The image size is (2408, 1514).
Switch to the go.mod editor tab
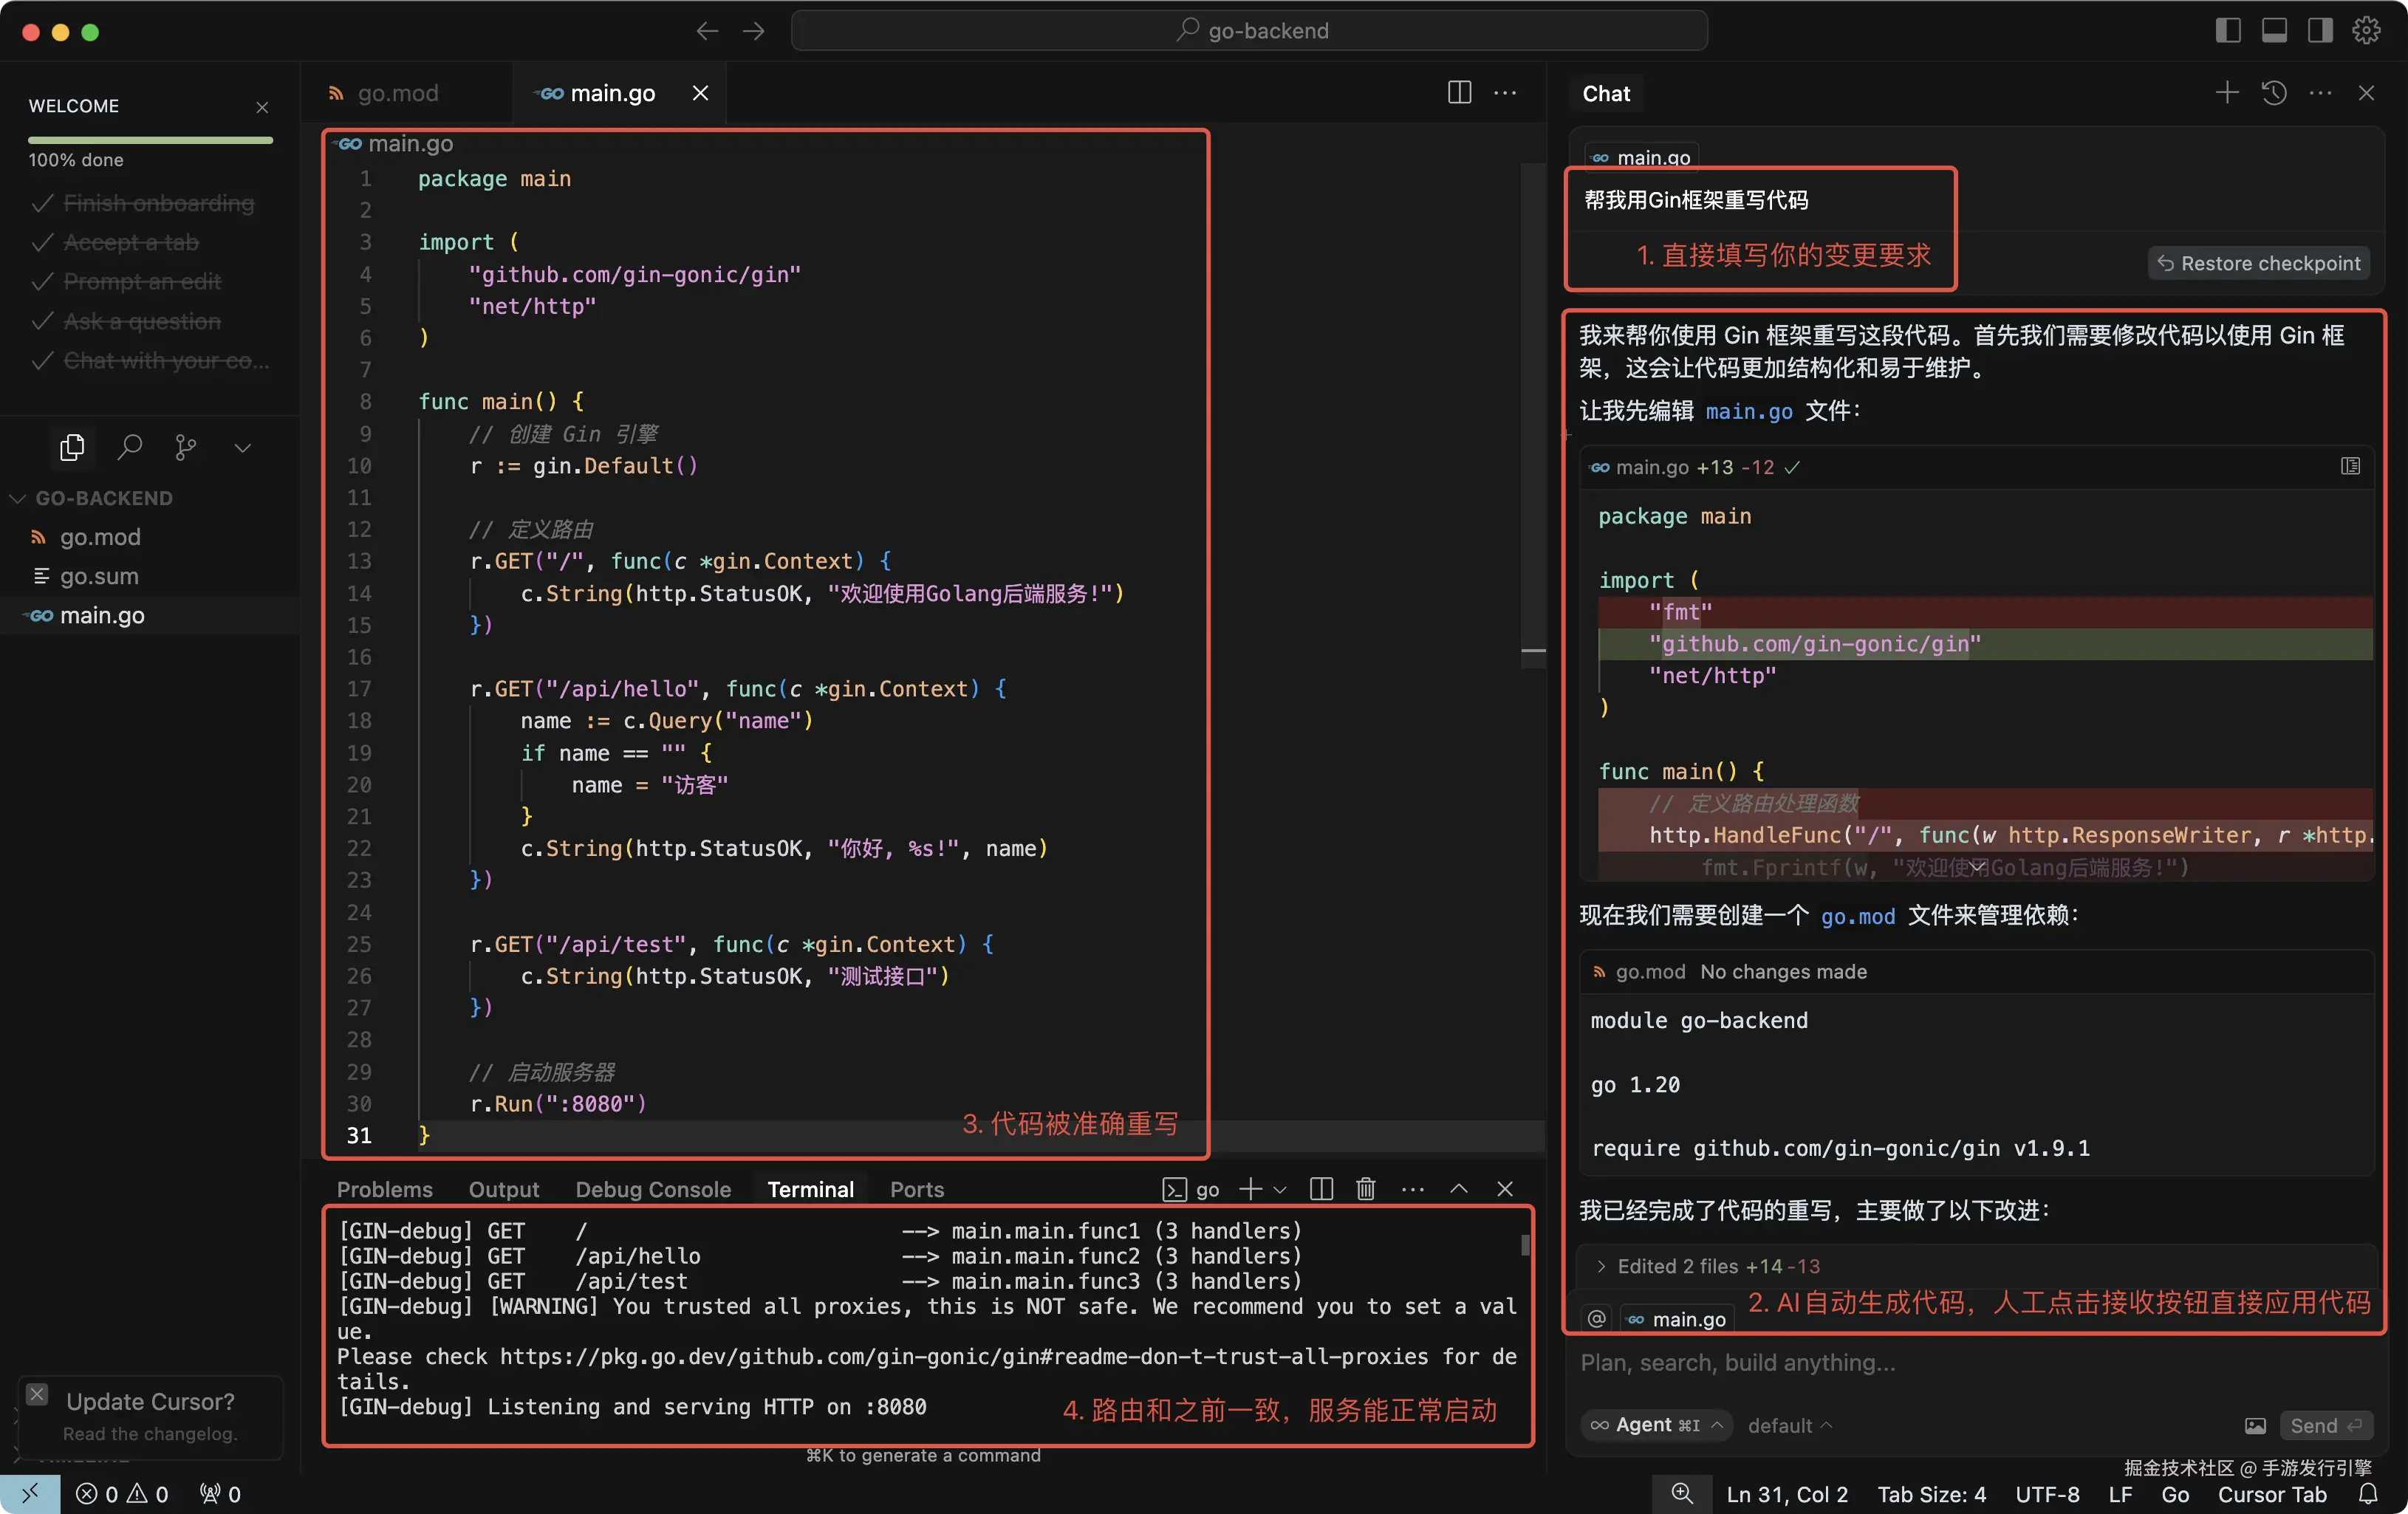[x=398, y=93]
